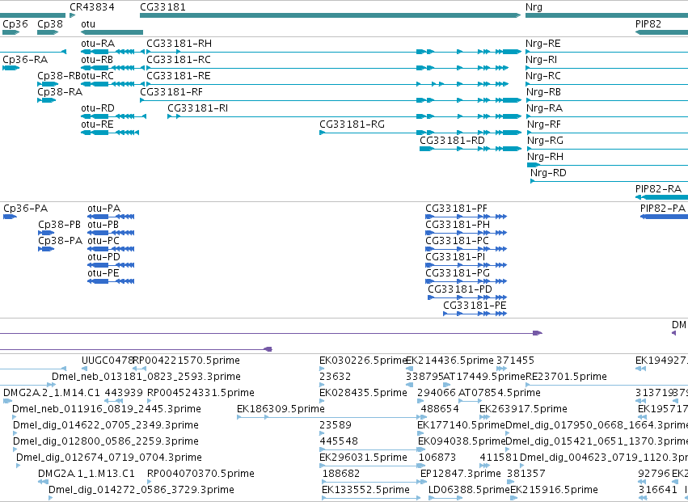Open protein otu-PD
Image resolution: width=688 pixels, height=502 pixels.
point(111,265)
